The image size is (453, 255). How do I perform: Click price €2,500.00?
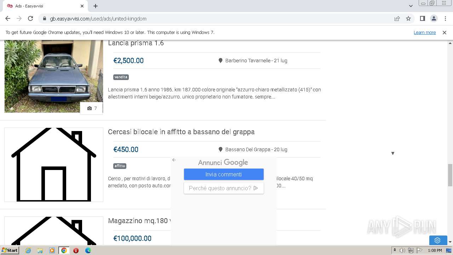[x=128, y=61]
